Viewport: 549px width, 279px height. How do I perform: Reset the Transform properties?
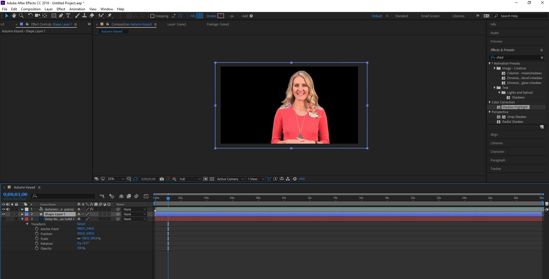[81, 224]
